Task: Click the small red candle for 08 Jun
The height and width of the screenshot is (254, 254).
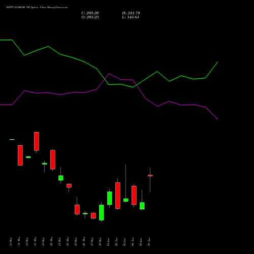Action: [150, 176]
